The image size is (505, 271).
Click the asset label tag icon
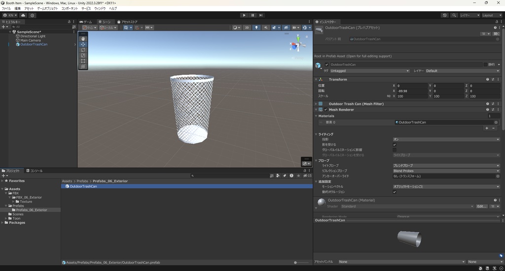tap(501, 256)
